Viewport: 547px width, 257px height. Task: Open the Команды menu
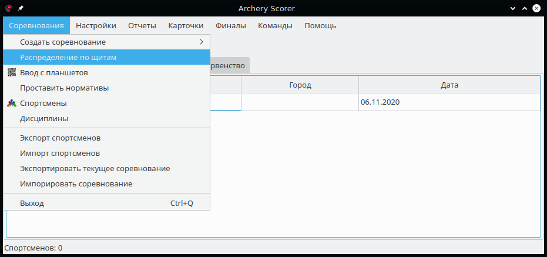point(275,25)
